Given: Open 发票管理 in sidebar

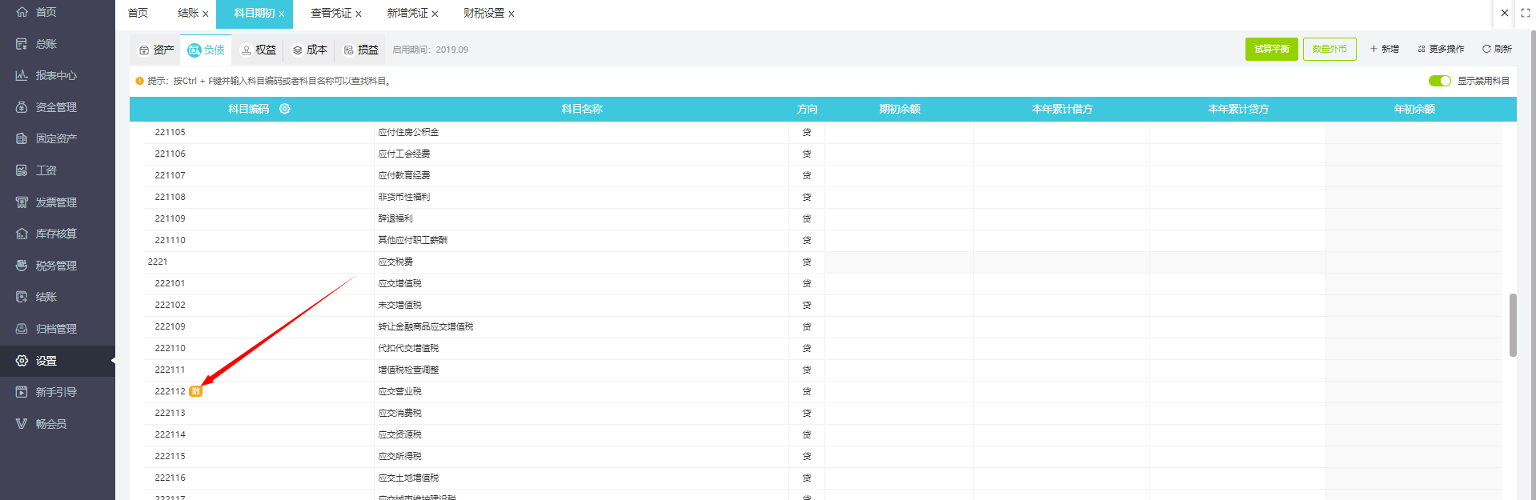Looking at the screenshot, I should tap(56, 202).
